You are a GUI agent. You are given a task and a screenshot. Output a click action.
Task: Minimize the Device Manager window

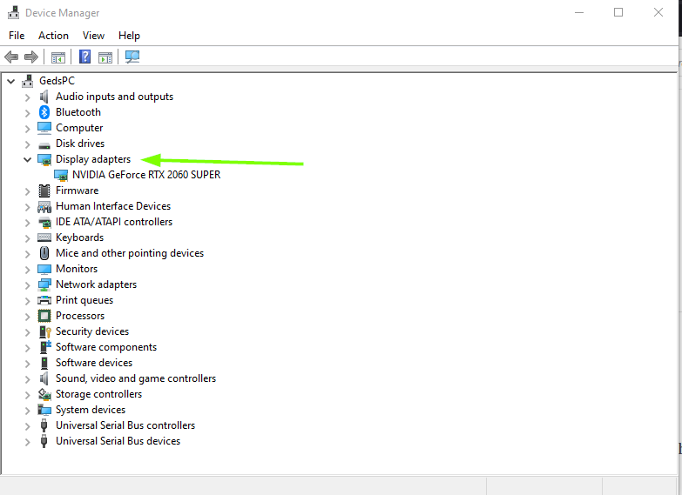pyautogui.click(x=579, y=12)
